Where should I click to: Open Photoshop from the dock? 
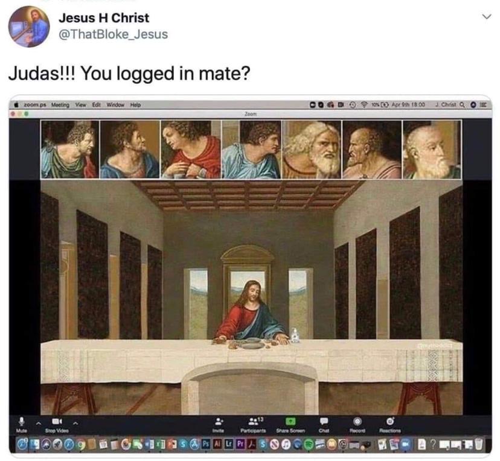coord(206,444)
